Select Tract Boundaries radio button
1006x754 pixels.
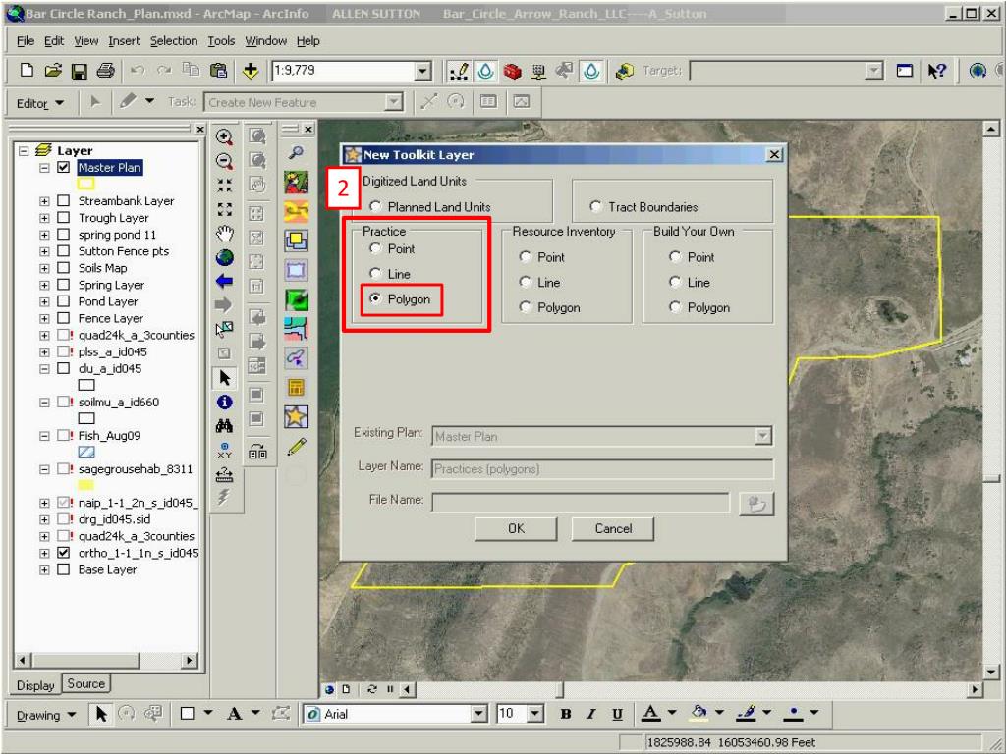595,206
